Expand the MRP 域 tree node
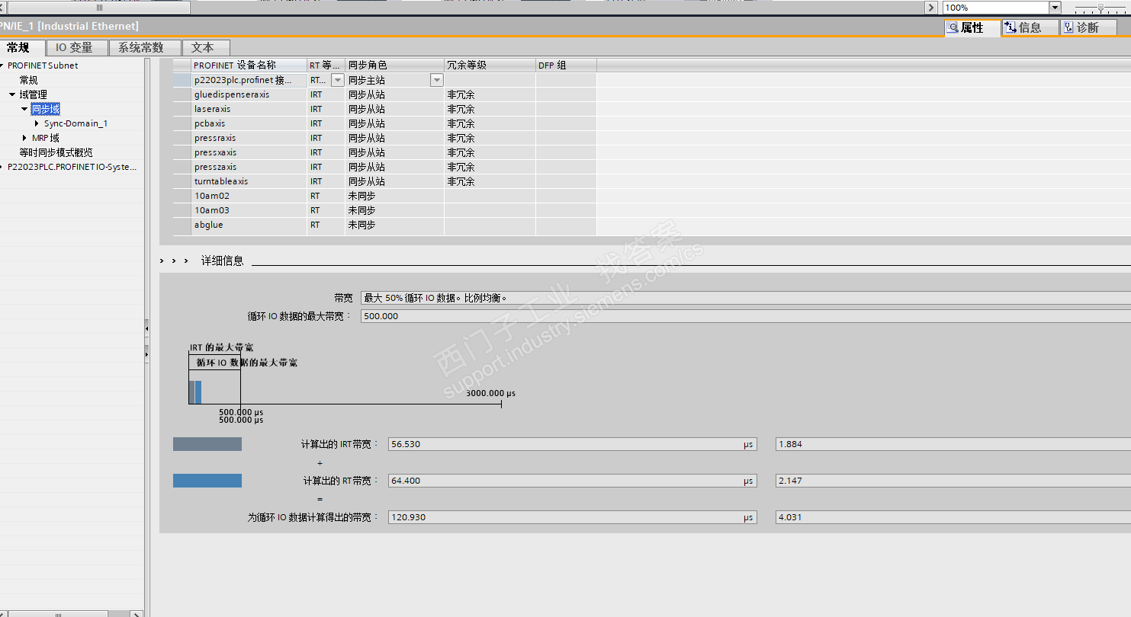1131x617 pixels. point(24,138)
